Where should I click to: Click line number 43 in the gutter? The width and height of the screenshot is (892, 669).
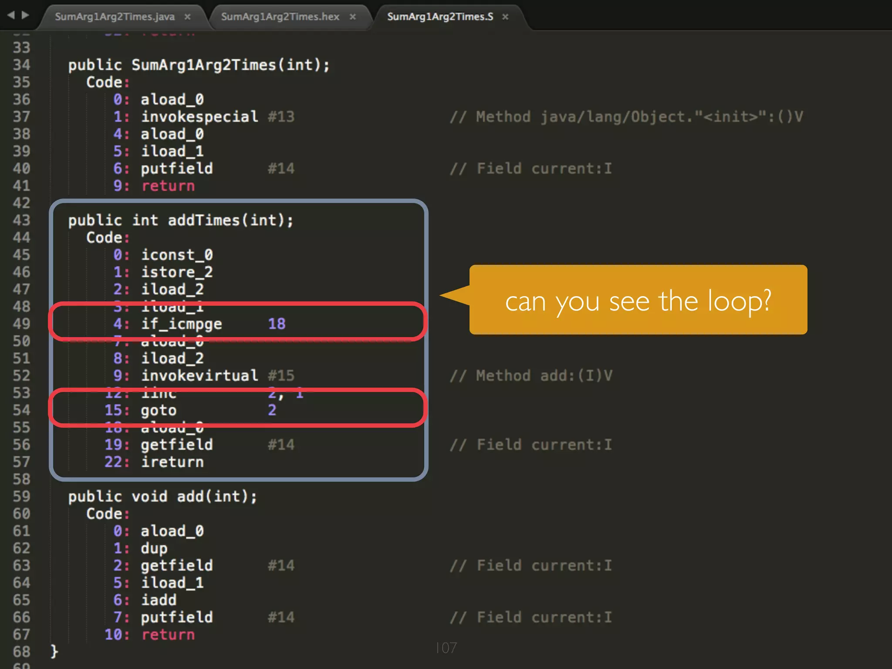pos(21,220)
